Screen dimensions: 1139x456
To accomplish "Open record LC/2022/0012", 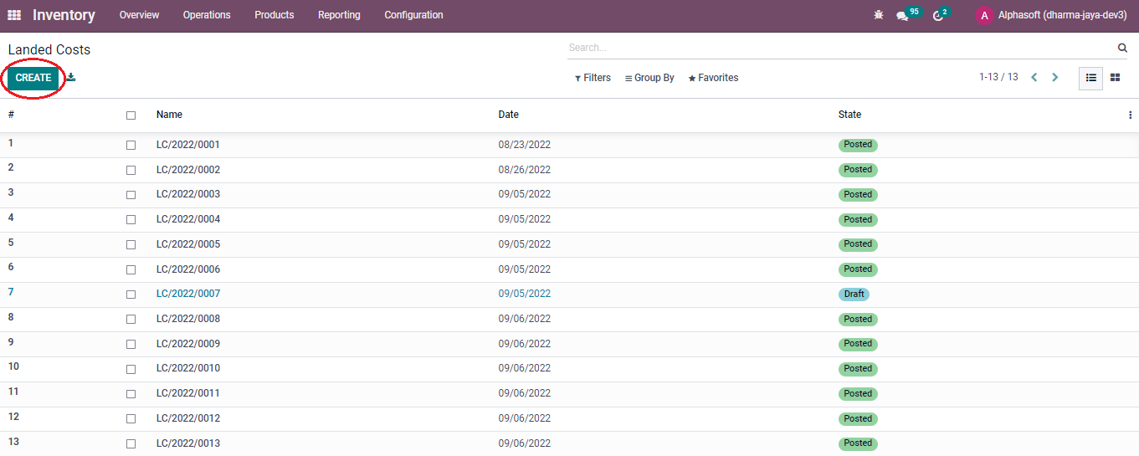I will pyautogui.click(x=187, y=418).
